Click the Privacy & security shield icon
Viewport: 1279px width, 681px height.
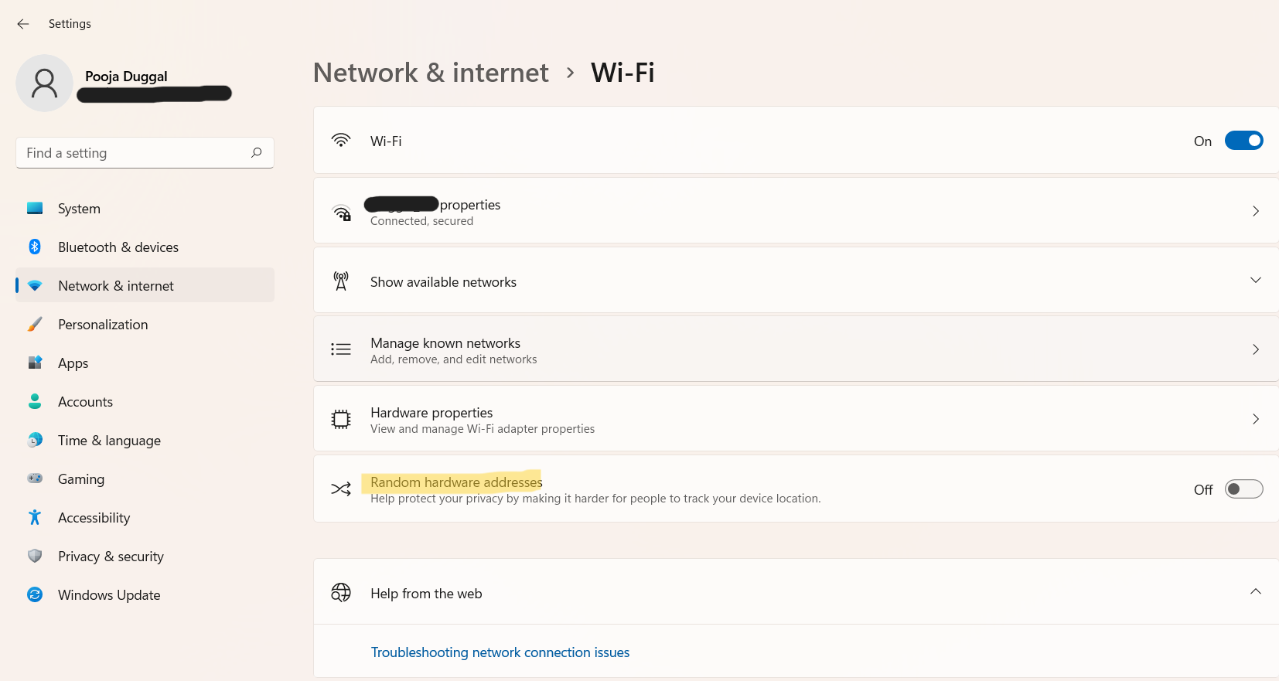coord(35,556)
